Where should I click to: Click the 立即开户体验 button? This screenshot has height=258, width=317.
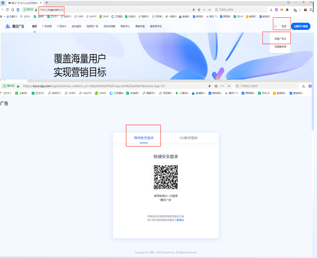coord(301,26)
